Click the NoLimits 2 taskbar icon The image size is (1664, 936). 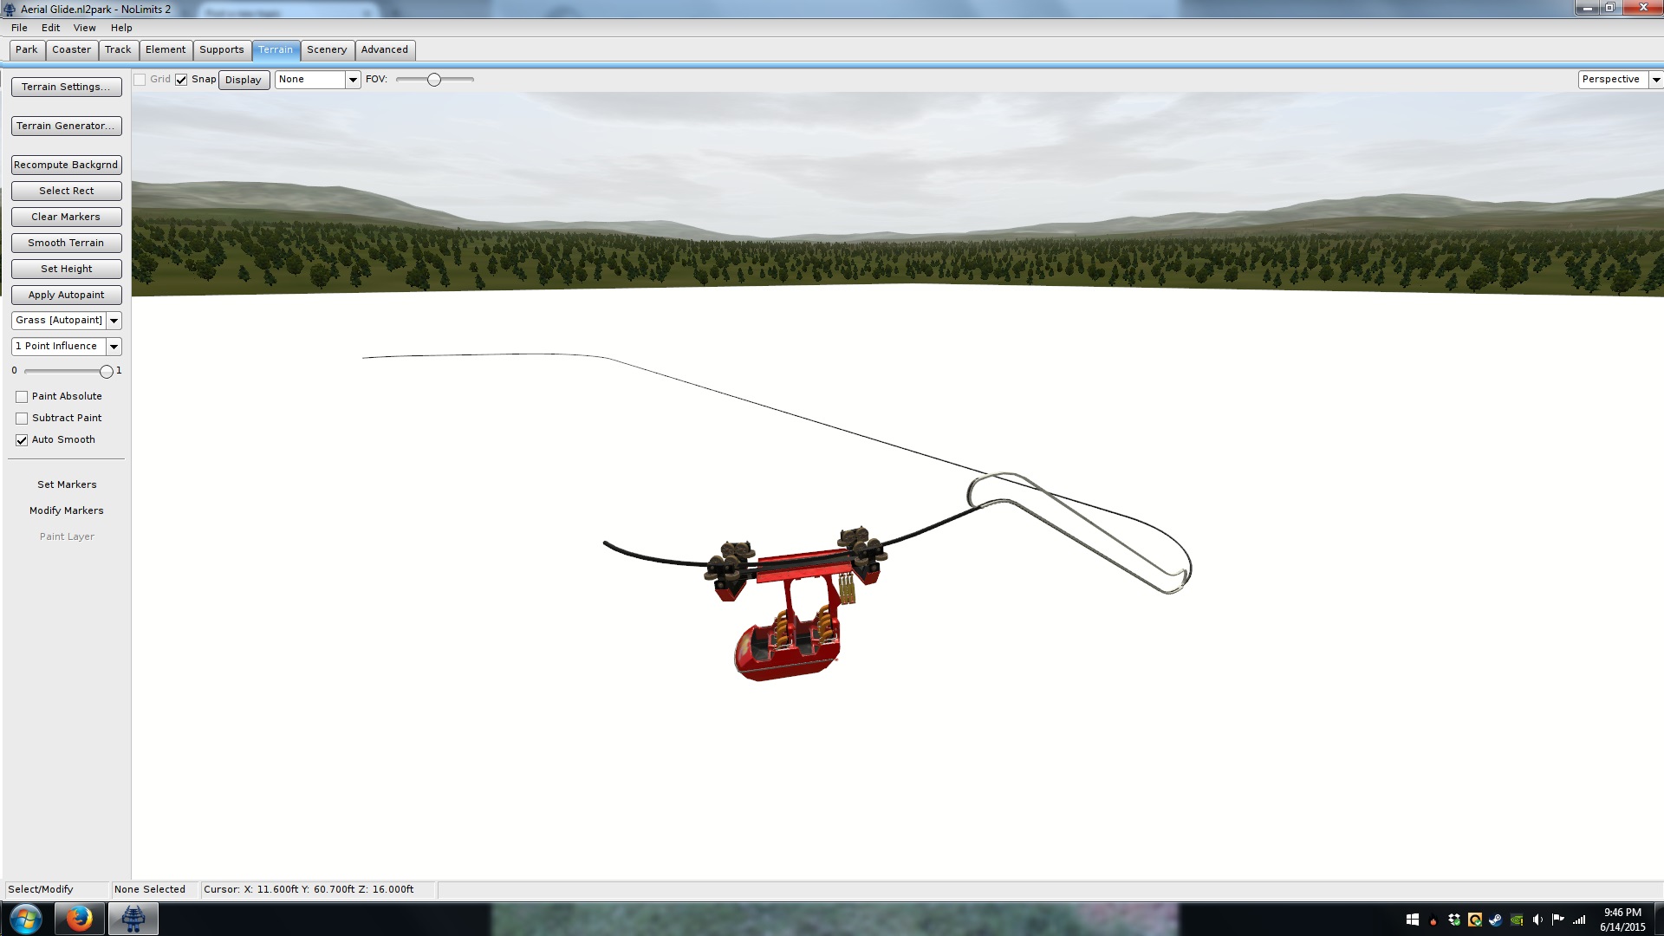(x=133, y=919)
